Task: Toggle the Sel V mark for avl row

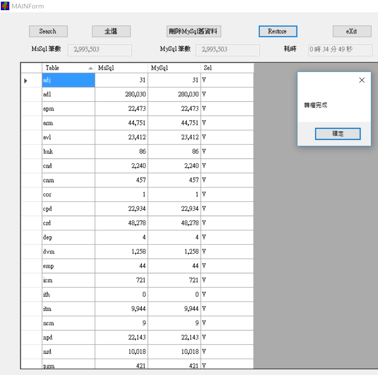Action: (x=204, y=137)
